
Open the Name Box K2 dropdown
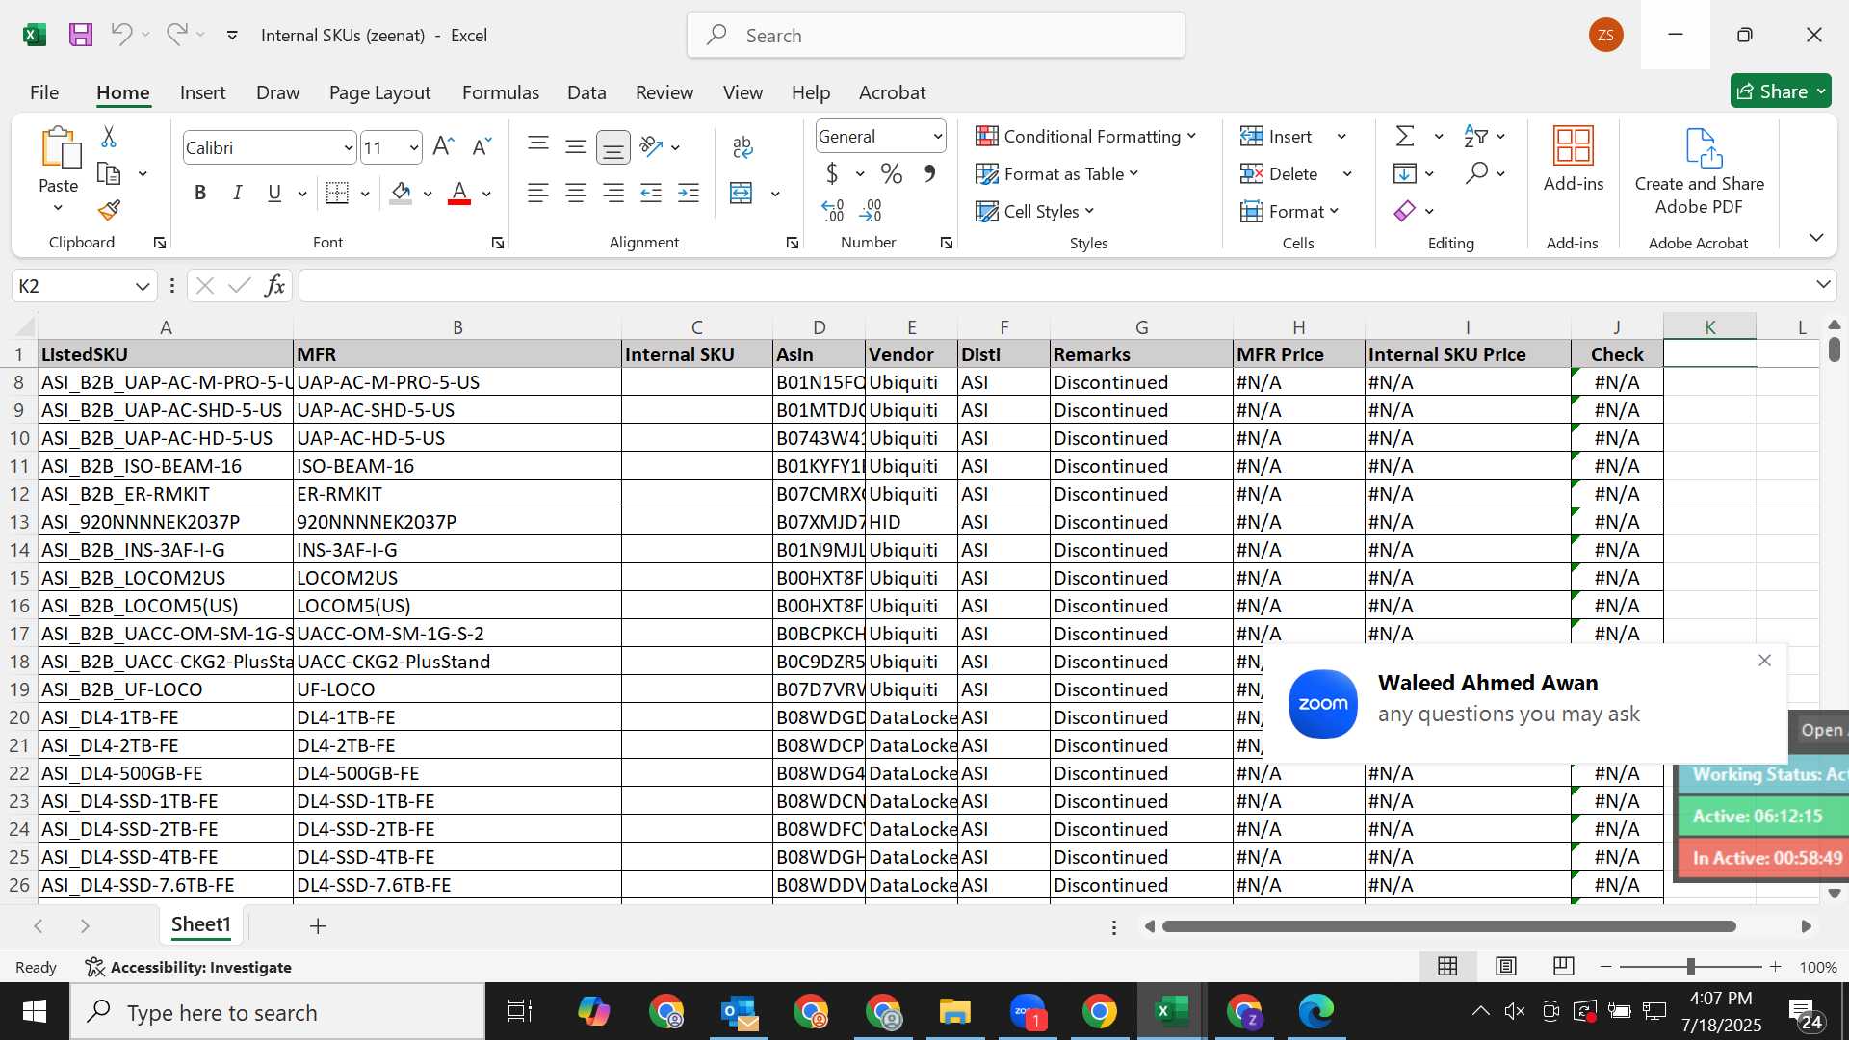tap(143, 286)
